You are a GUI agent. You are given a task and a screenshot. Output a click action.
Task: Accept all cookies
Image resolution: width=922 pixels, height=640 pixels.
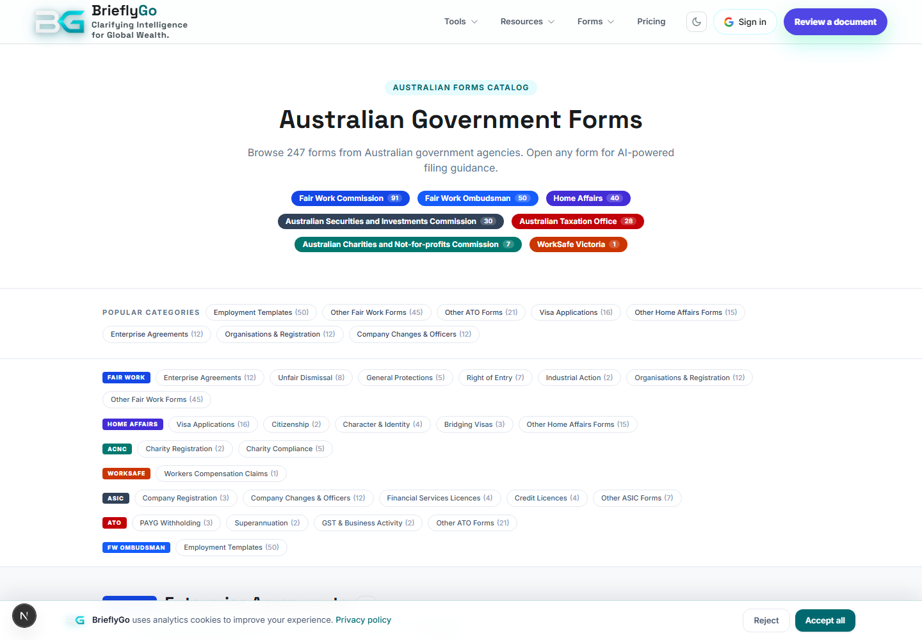[x=825, y=620]
